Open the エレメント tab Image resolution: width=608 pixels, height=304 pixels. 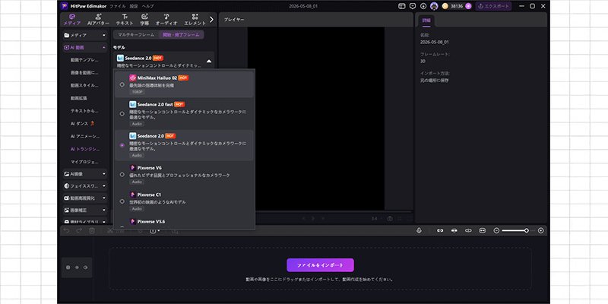tap(195, 20)
